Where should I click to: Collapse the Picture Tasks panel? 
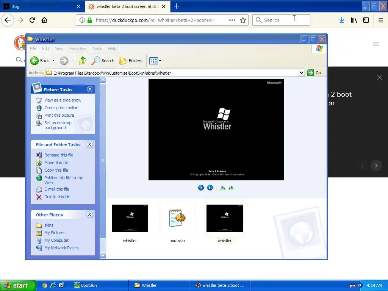90,89
